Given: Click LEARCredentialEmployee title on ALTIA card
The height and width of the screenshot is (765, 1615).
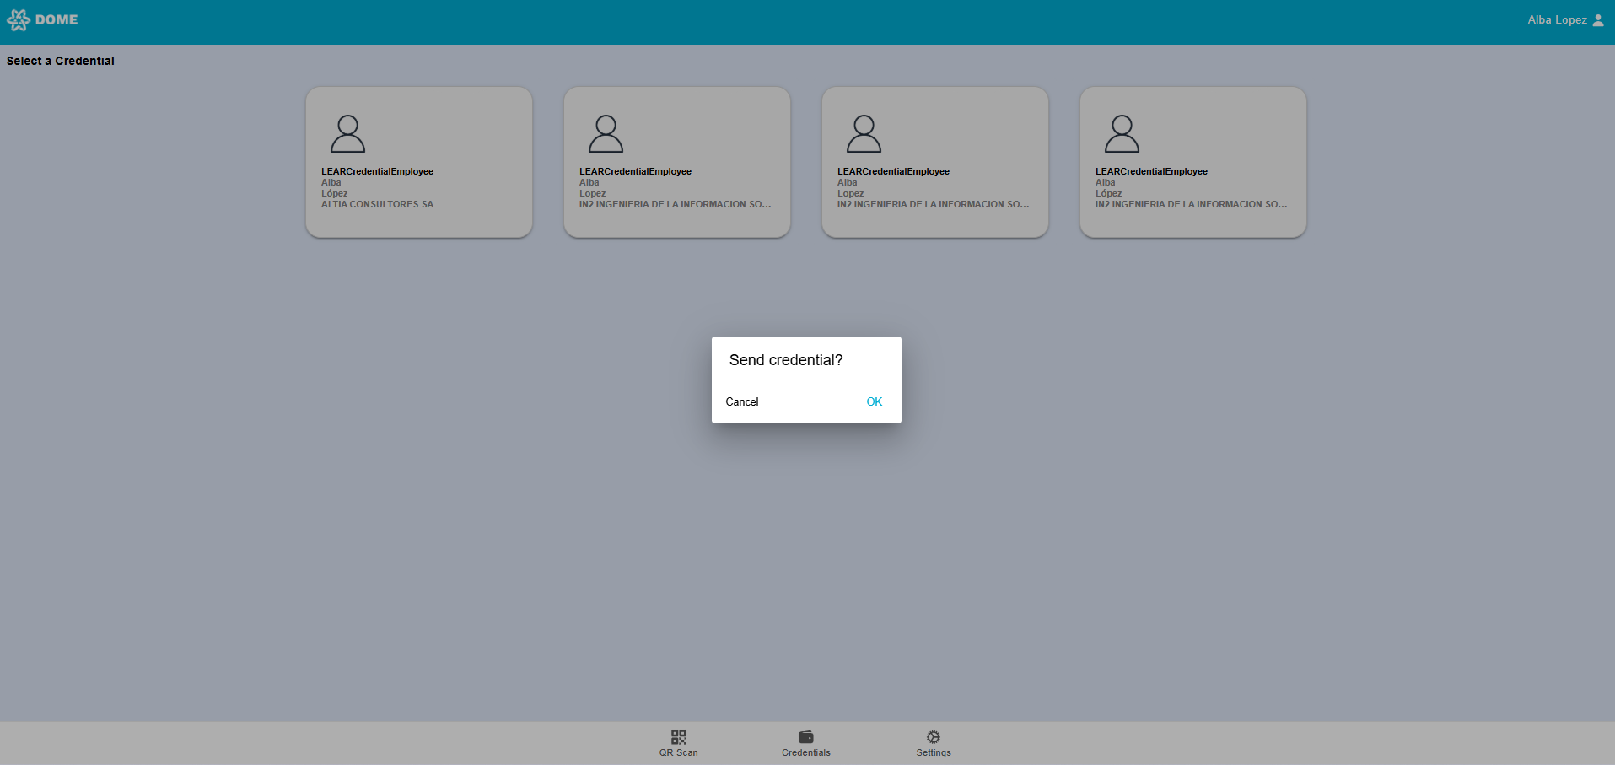Looking at the screenshot, I should tap(377, 171).
